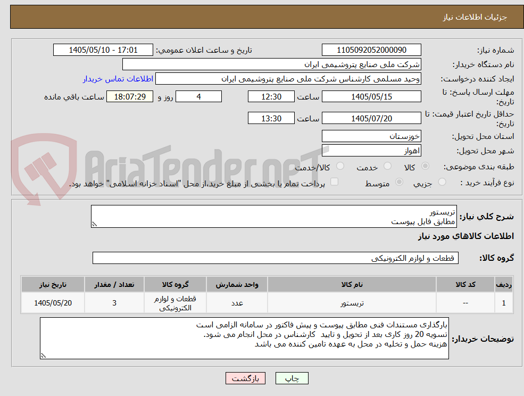This screenshot has height=396, width=524.
Task: Select the جزیی purchase type radio
Action: 442,182
